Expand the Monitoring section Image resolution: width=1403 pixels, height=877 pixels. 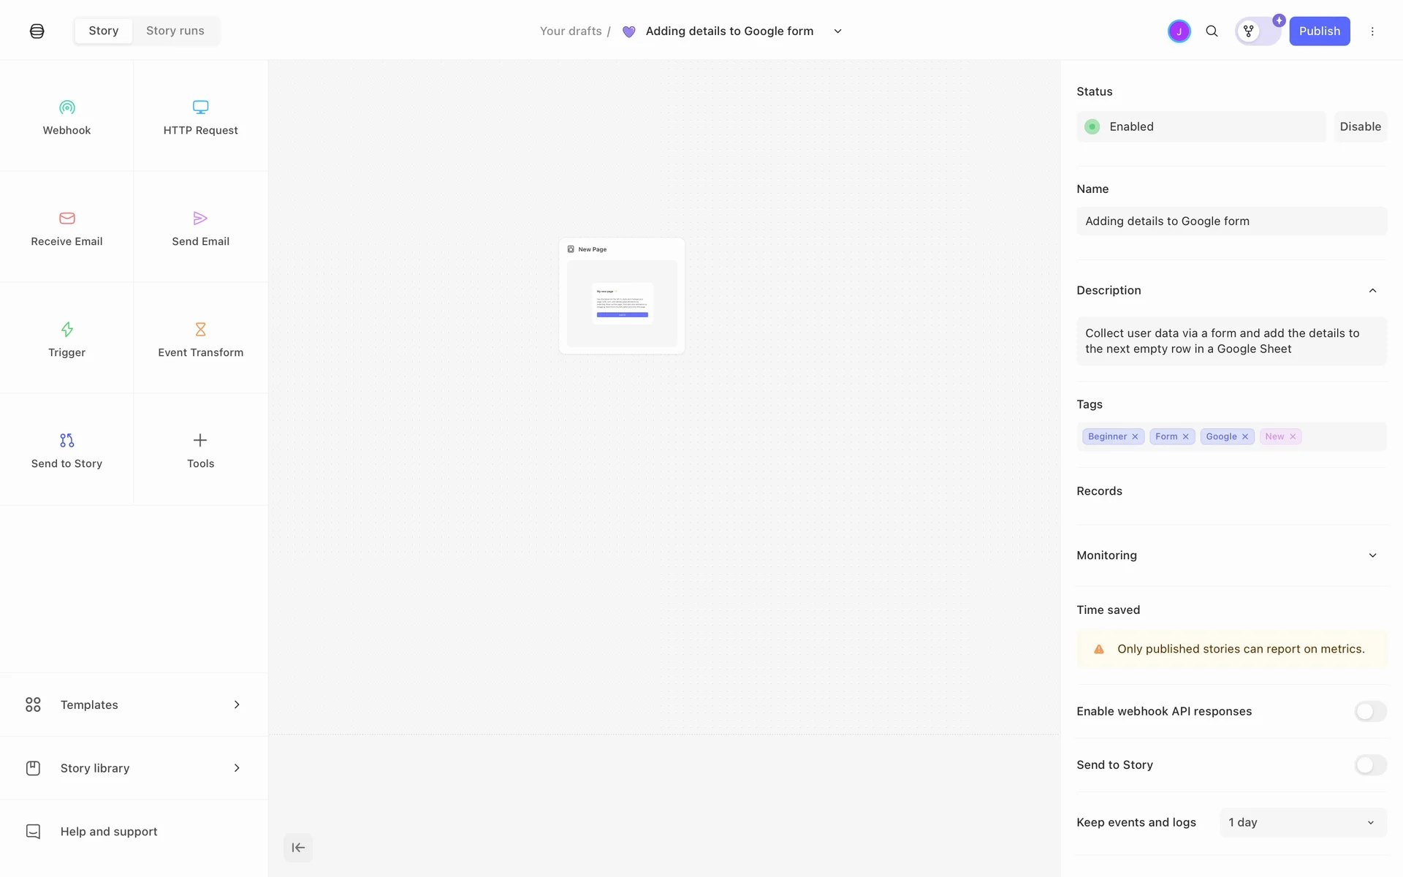pos(1372,555)
